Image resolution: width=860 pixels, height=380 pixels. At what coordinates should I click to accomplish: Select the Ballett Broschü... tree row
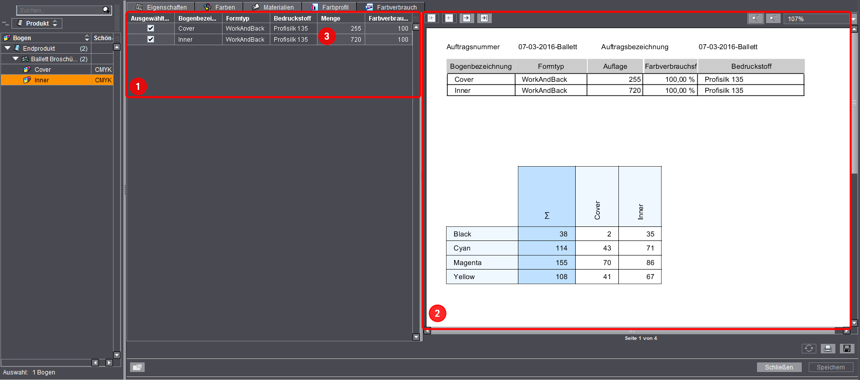click(x=57, y=59)
